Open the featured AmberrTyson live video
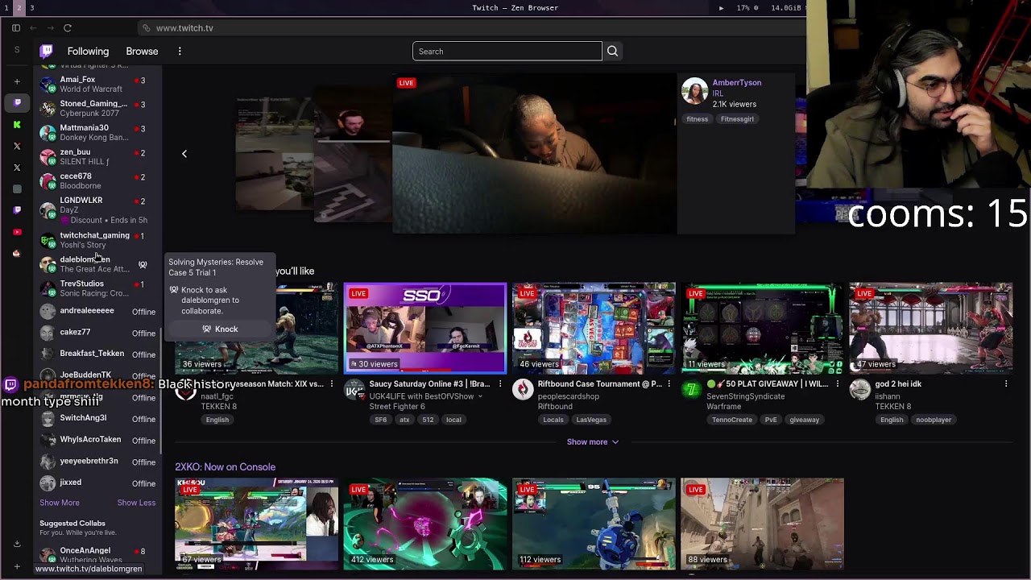Image resolution: width=1031 pixels, height=580 pixels. coord(535,154)
